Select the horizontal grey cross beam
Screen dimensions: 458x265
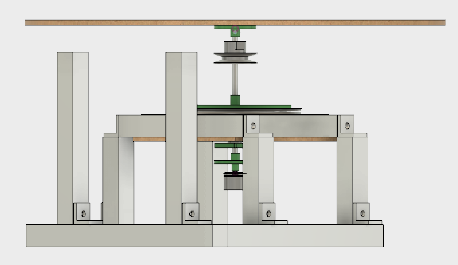click(x=298, y=126)
